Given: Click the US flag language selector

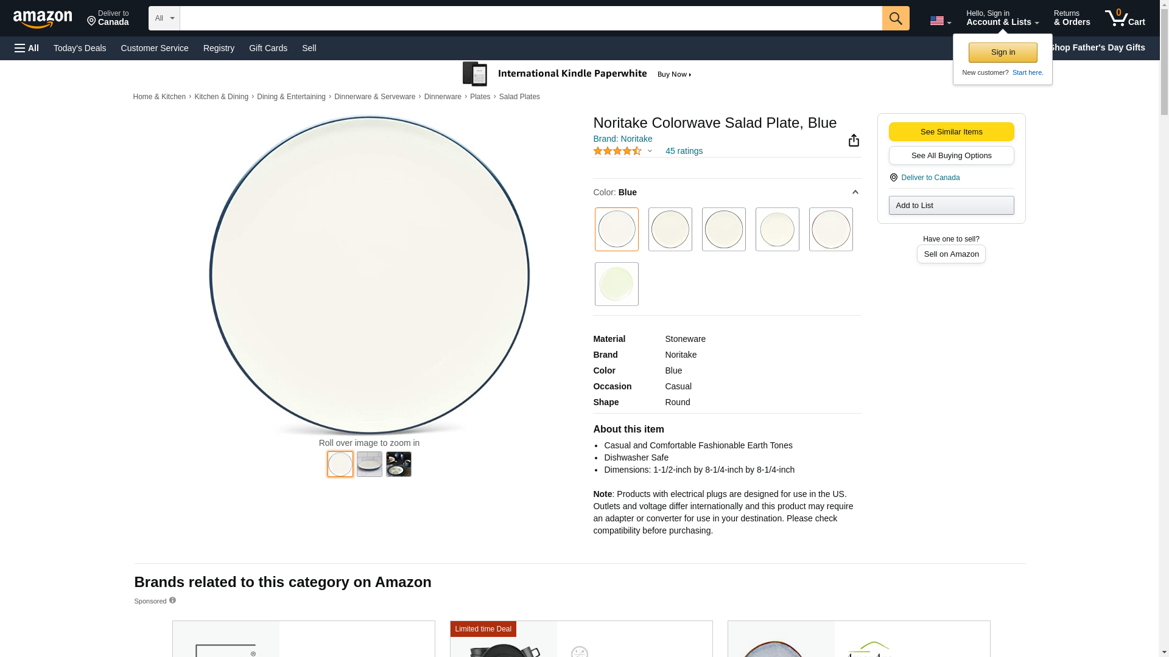Looking at the screenshot, I should click(x=939, y=21).
